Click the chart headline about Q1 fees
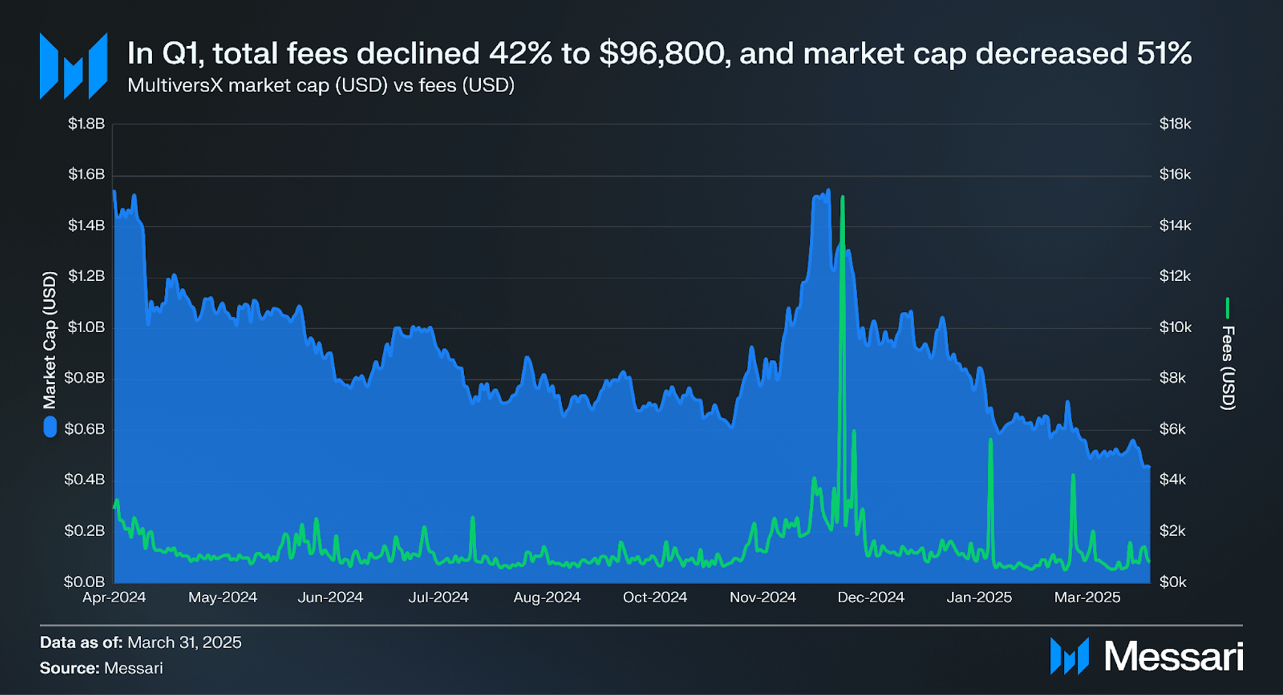The width and height of the screenshot is (1283, 695). tap(659, 53)
